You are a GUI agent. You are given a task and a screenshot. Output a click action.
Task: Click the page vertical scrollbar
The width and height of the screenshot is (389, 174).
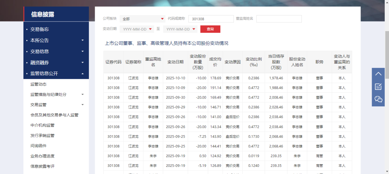pyautogui.click(x=387, y=54)
